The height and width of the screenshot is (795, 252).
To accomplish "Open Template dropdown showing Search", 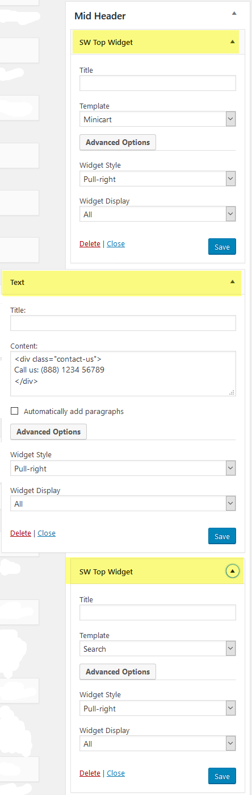I will click(158, 649).
